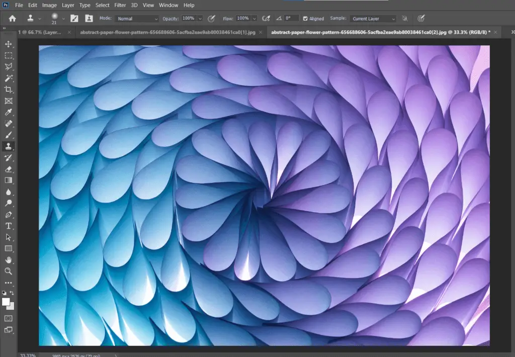
Task: Select the Frame tool
Action: point(9,101)
